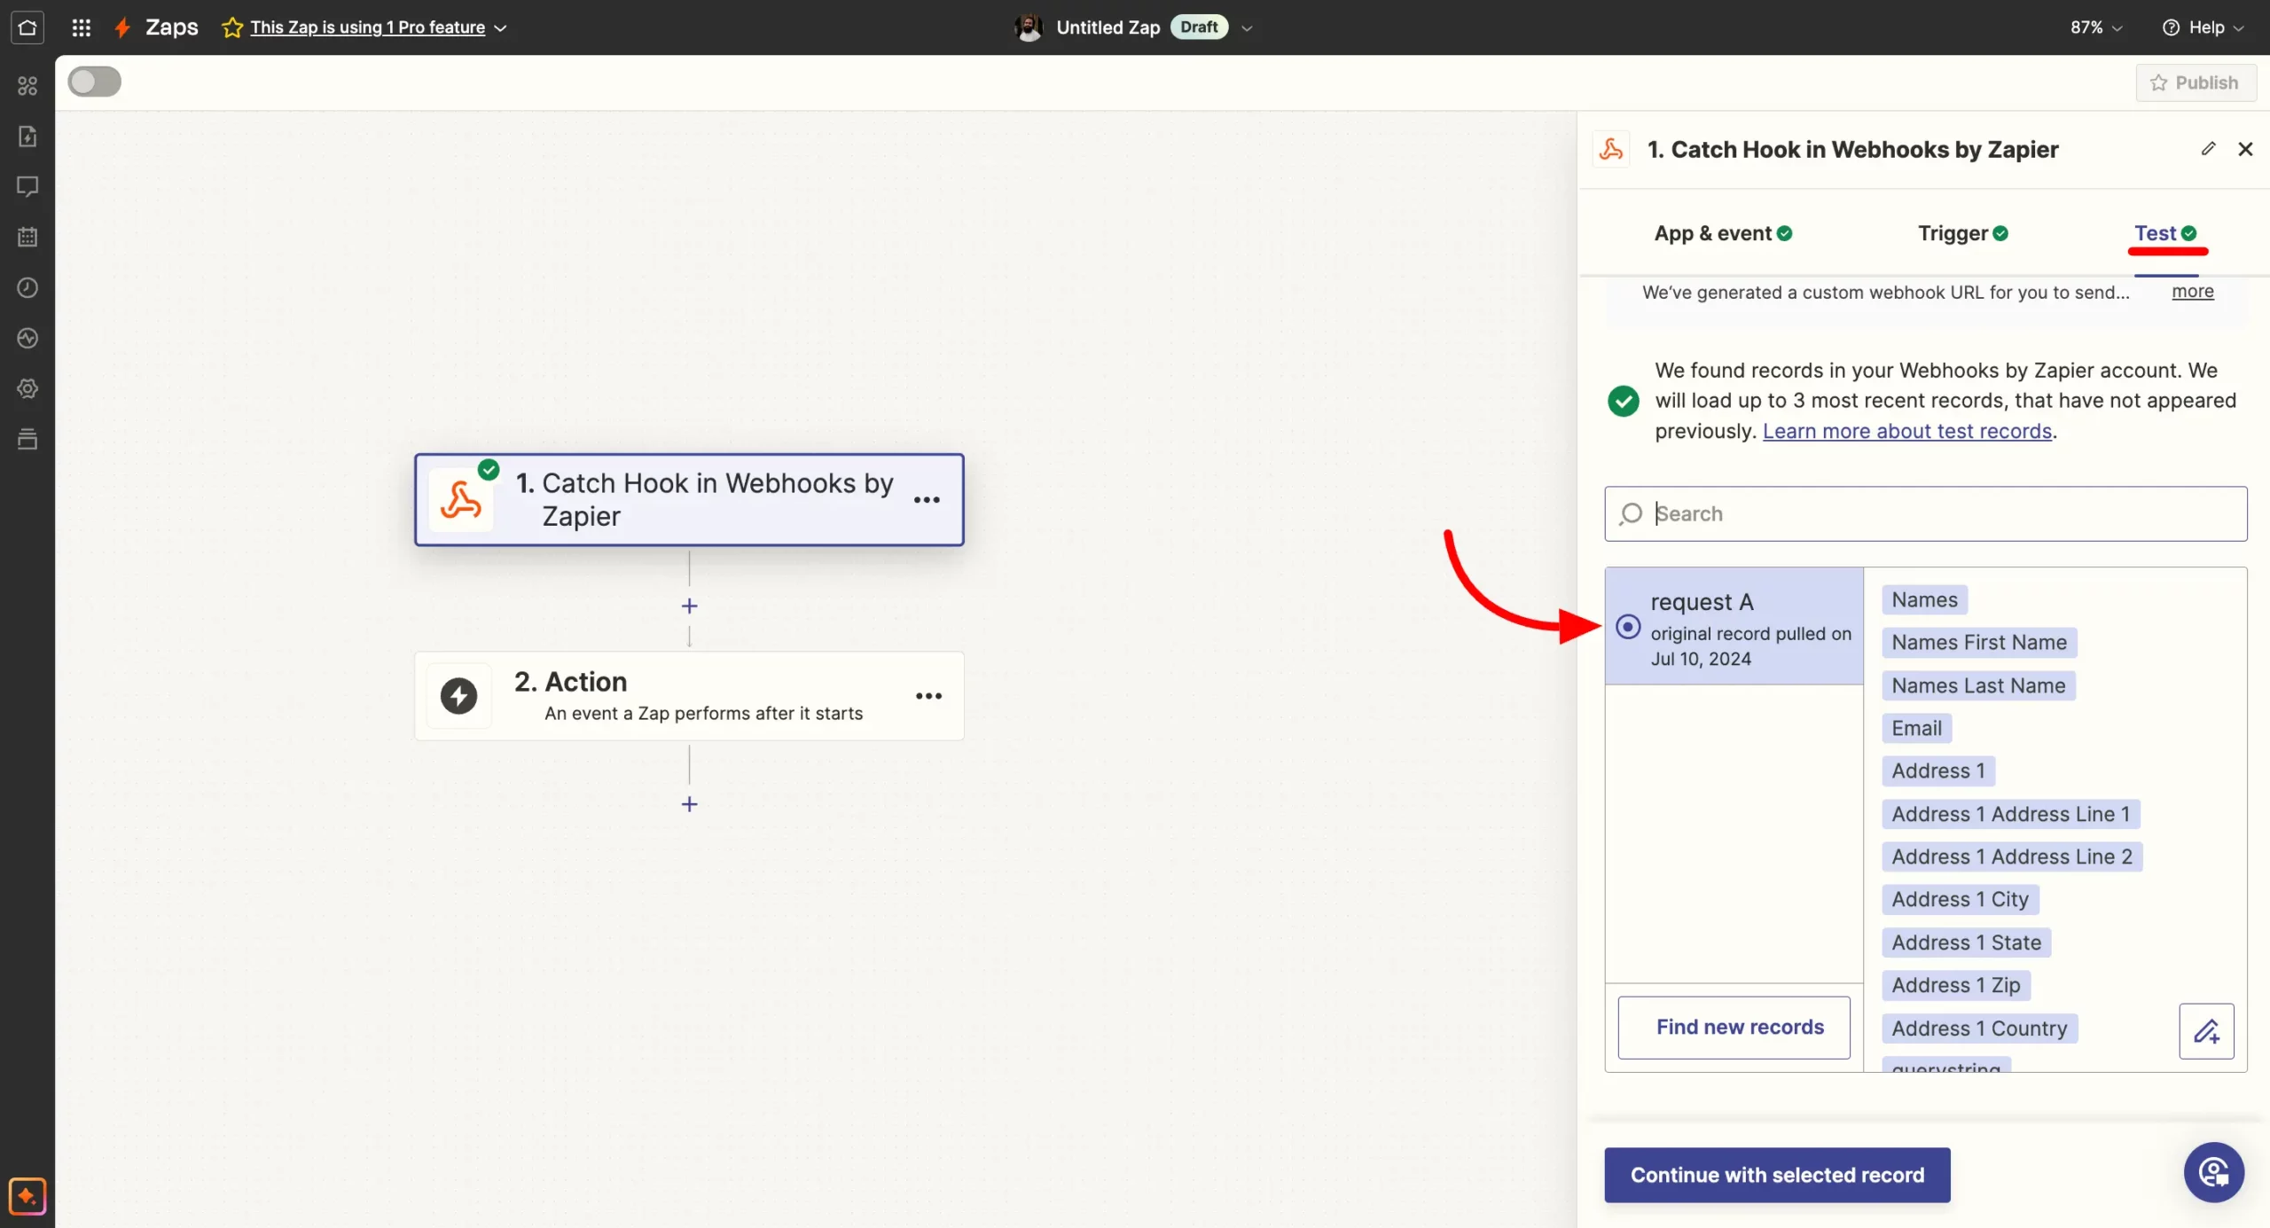Open Untitled Zap draft chevron dropdown

point(1247,28)
